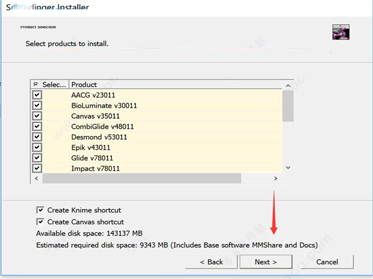Uncheck the Epik v43011 checkbox
The image size is (373, 279).
point(37,147)
